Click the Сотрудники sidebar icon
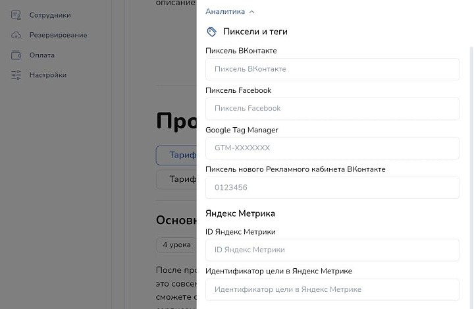 pyautogui.click(x=16, y=15)
